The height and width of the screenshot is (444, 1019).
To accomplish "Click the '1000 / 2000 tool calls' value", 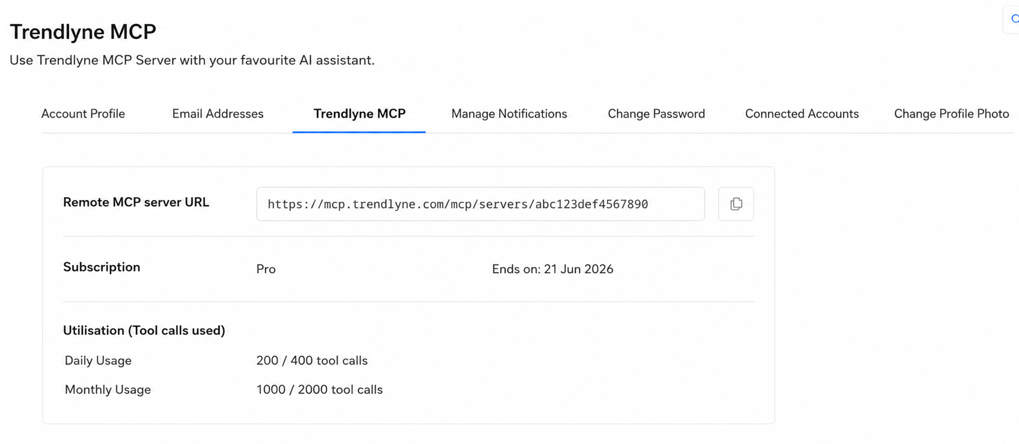I will 319,390.
